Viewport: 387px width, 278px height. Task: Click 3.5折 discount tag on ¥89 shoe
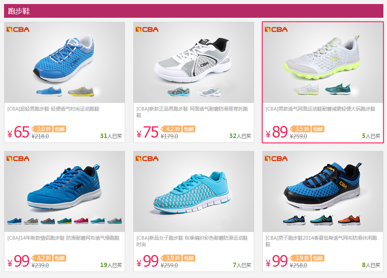click(x=300, y=129)
